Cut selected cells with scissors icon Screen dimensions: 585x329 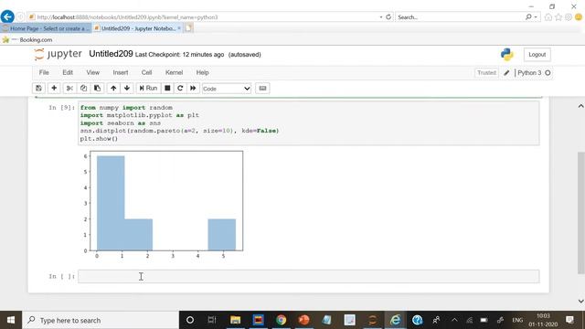[x=69, y=88]
